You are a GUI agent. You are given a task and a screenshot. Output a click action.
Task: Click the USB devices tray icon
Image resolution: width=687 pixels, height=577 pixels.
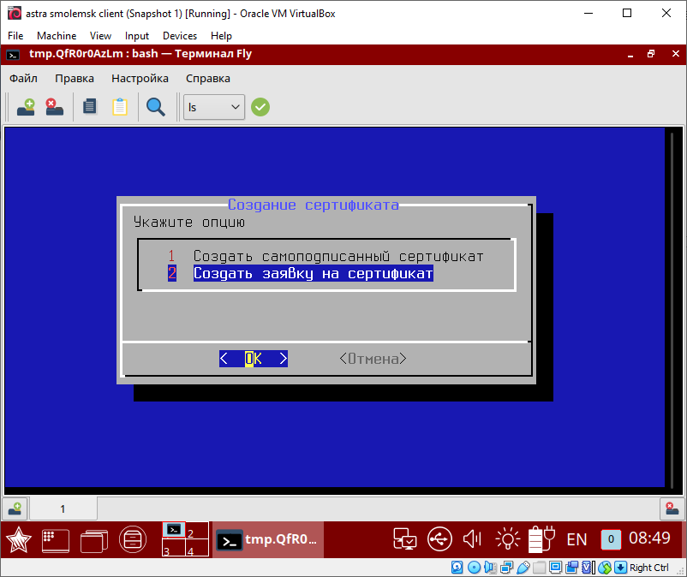tap(439, 539)
